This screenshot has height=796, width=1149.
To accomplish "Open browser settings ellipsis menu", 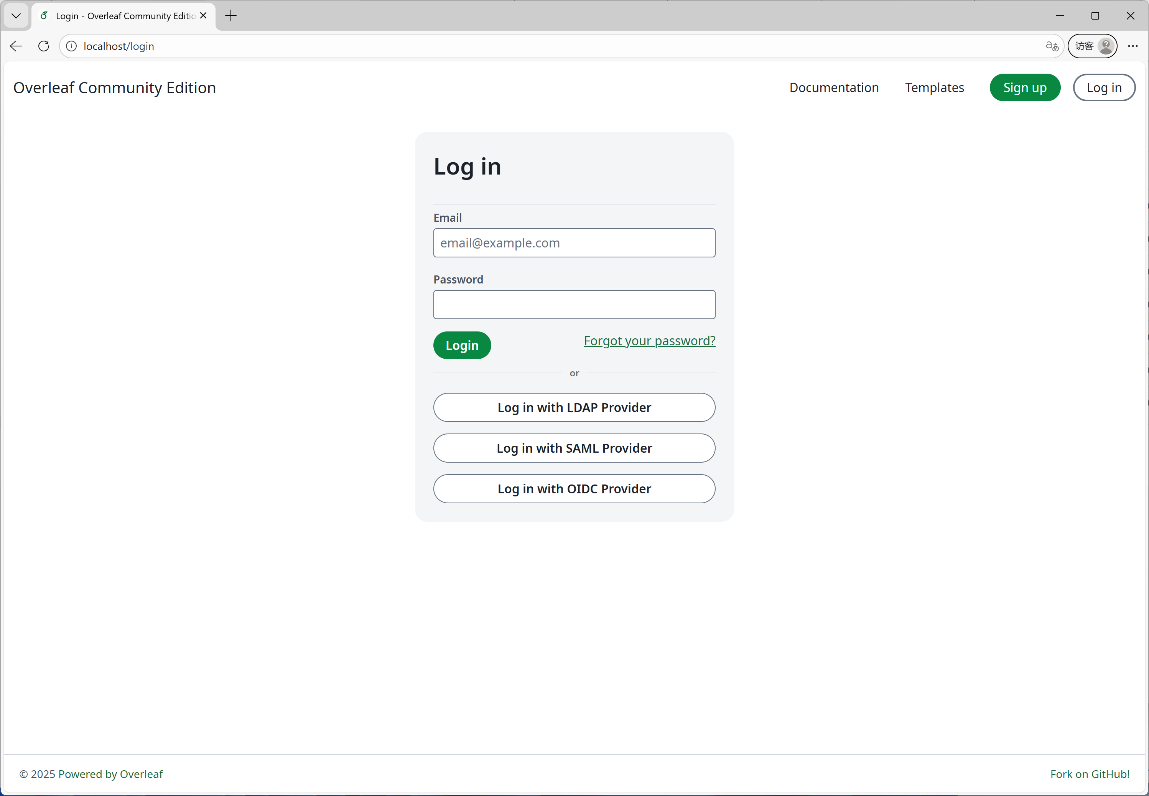I will click(1133, 46).
